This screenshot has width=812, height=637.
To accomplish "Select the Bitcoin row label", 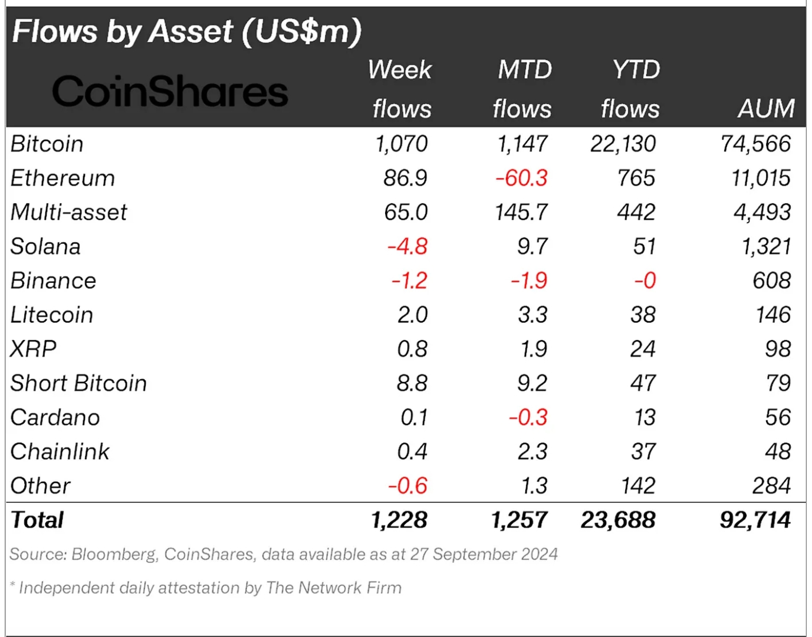I will [47, 144].
